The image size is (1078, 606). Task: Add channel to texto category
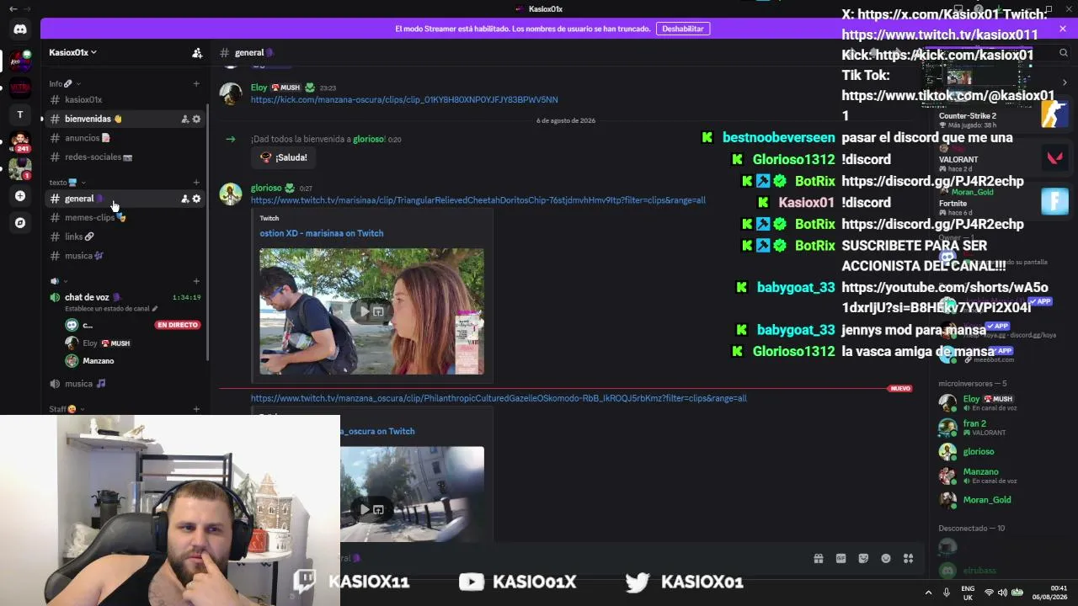pyautogui.click(x=196, y=182)
